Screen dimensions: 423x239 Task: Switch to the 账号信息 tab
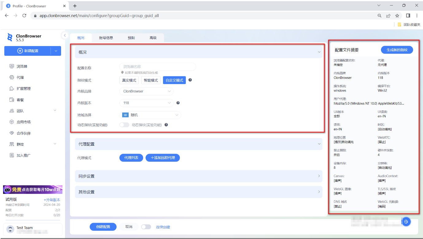(x=106, y=38)
